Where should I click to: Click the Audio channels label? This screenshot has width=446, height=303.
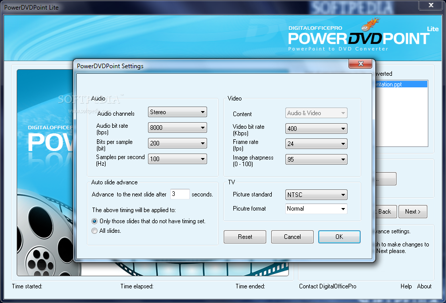[116, 114]
